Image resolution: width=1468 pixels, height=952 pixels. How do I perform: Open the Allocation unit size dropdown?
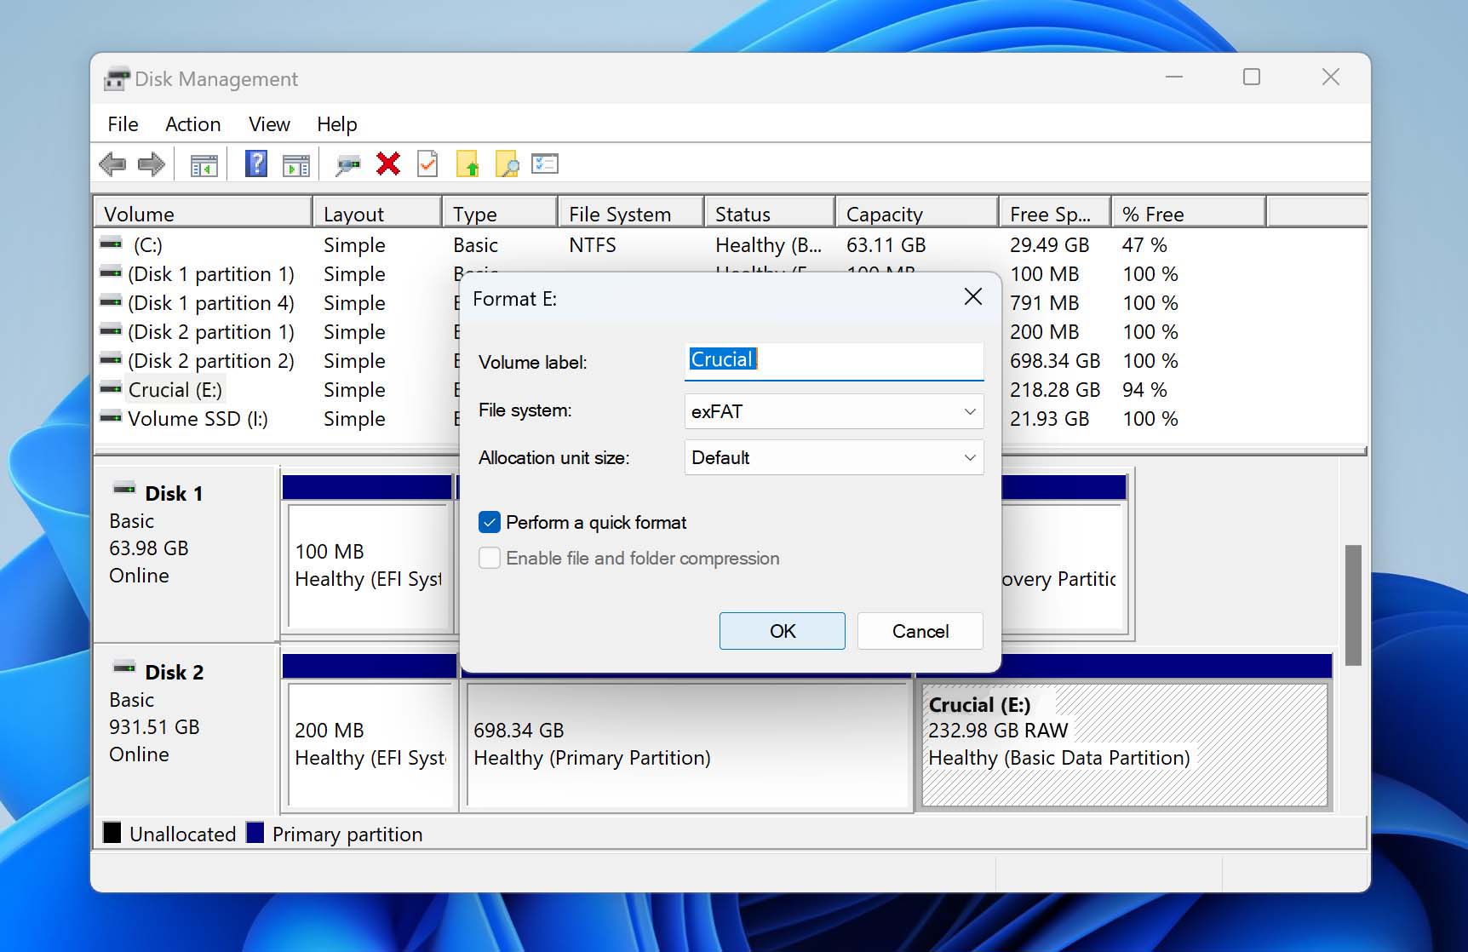(834, 457)
